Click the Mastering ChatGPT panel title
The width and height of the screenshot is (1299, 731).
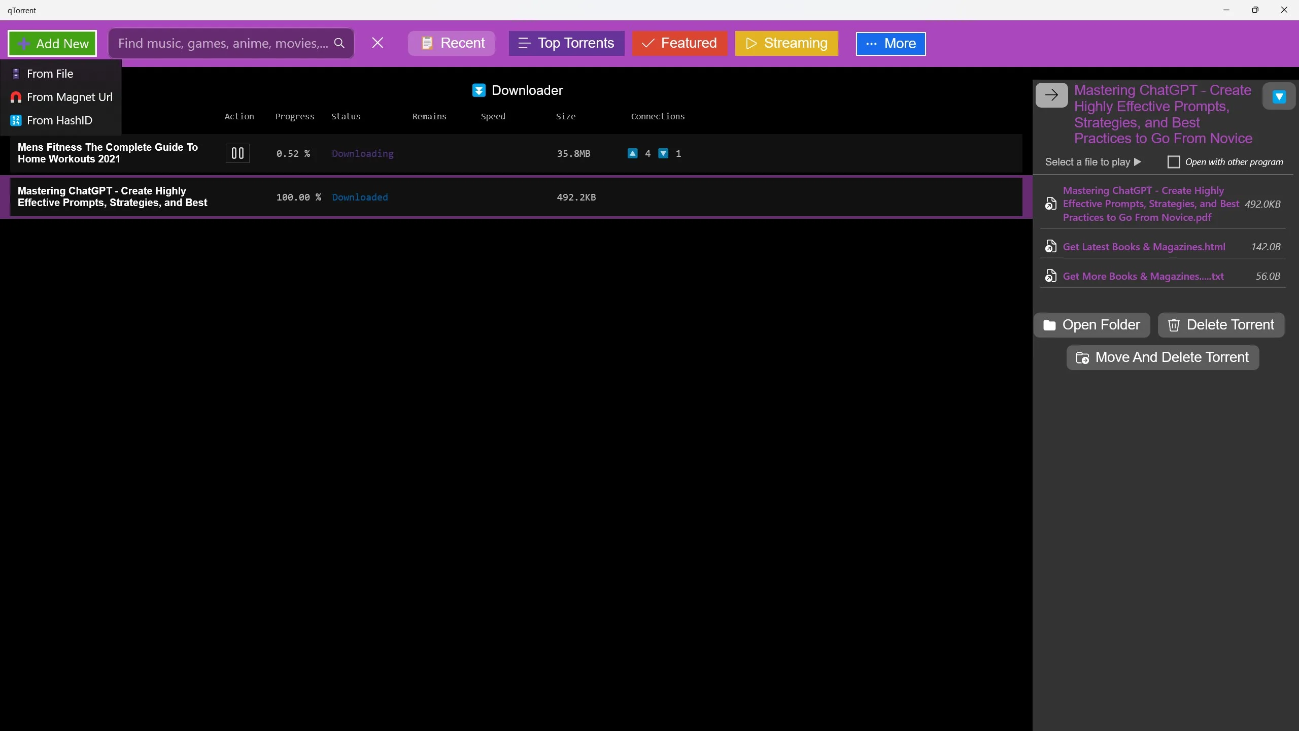(1163, 114)
